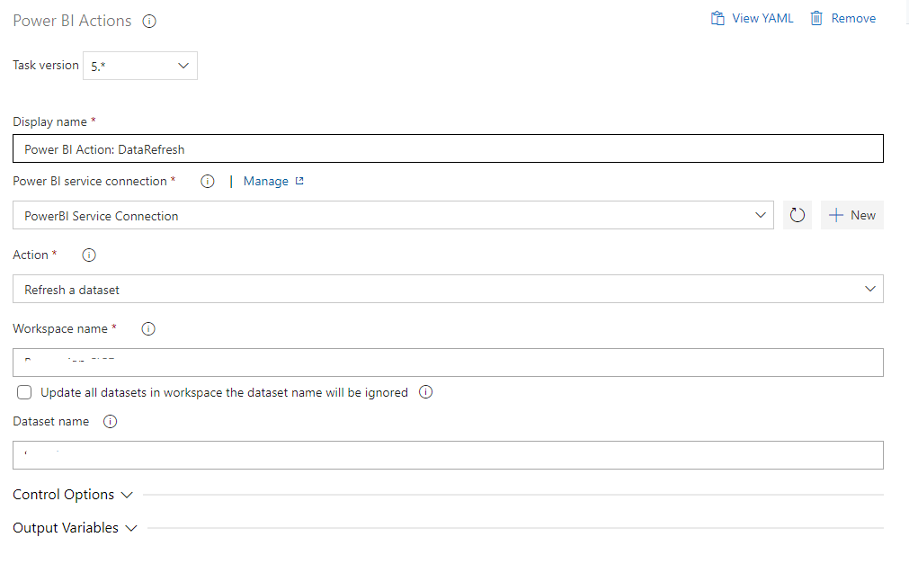The image size is (909, 573).
Task: Enable the Update all datasets in workspace checkbox
Action: (x=24, y=392)
